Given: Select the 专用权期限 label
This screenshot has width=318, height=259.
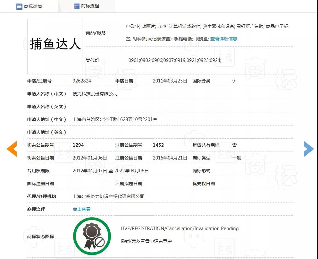Looking at the screenshot, I should [x=38, y=171].
